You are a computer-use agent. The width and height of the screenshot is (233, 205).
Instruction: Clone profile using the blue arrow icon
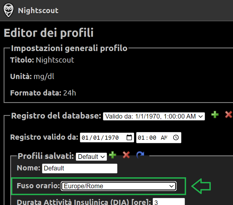140,155
